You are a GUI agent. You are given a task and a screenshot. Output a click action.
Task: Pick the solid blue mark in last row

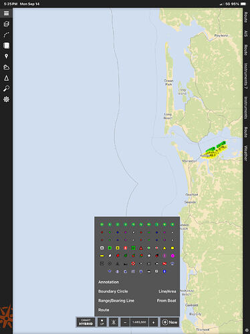click(x=164, y=271)
